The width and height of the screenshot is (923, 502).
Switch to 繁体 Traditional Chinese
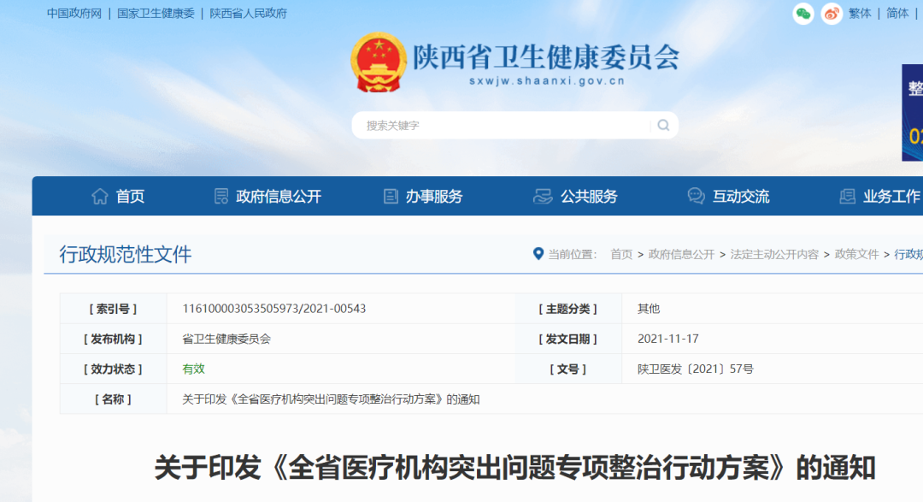pyautogui.click(x=860, y=14)
